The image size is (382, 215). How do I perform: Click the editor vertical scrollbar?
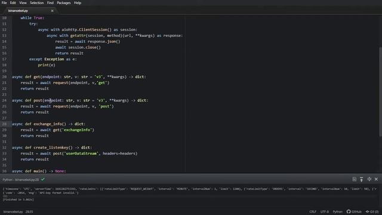380,91
